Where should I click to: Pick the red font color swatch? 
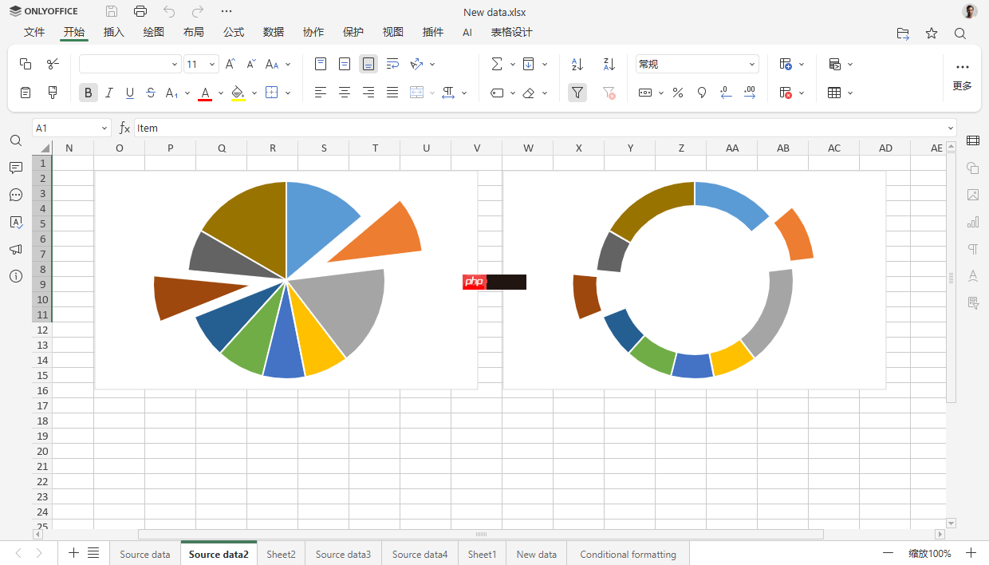pos(206,93)
